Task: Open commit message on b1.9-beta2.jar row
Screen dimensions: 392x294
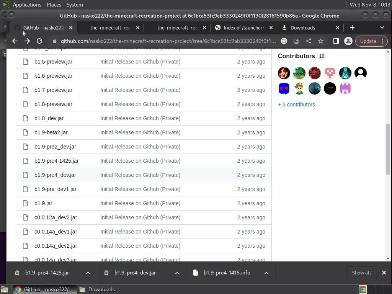Action: (x=140, y=132)
